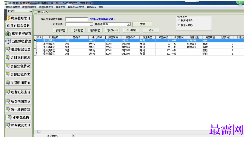Open the 查询管理 menu
This screenshot has width=250, height=141.
point(60,7)
